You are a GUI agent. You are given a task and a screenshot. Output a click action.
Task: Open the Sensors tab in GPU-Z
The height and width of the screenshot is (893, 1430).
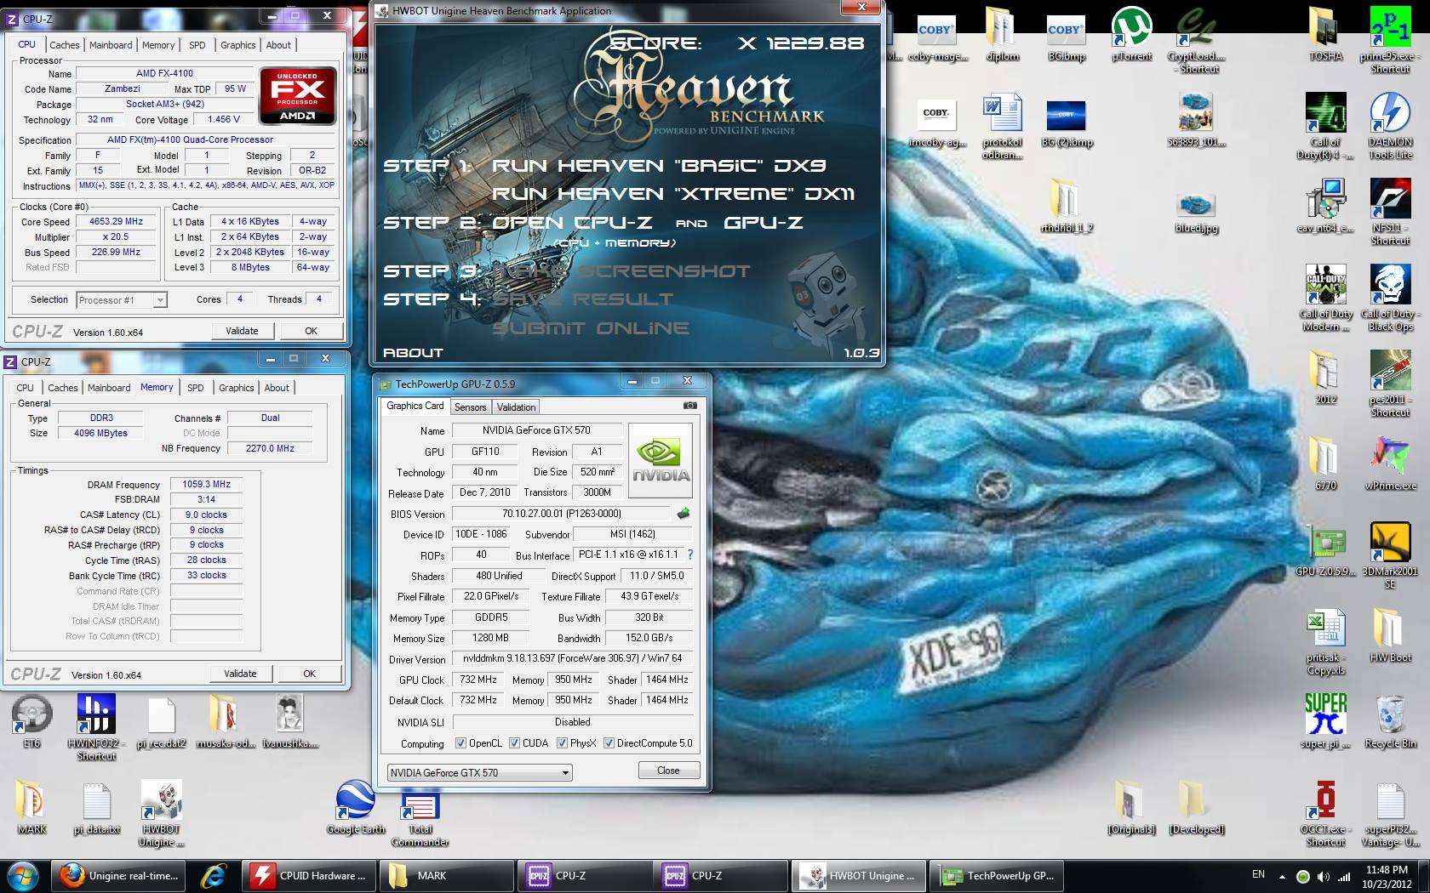470,407
